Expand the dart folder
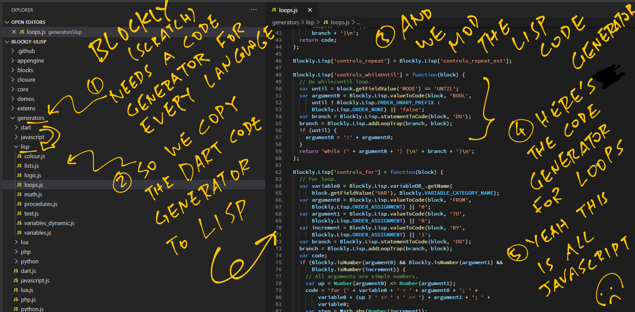This screenshot has width=635, height=312. (26, 128)
